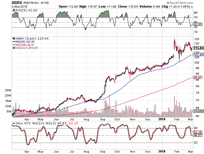This screenshot has height=154, width=204.
Task: Click the Volume 5.4M header value
Action: click(150, 6)
